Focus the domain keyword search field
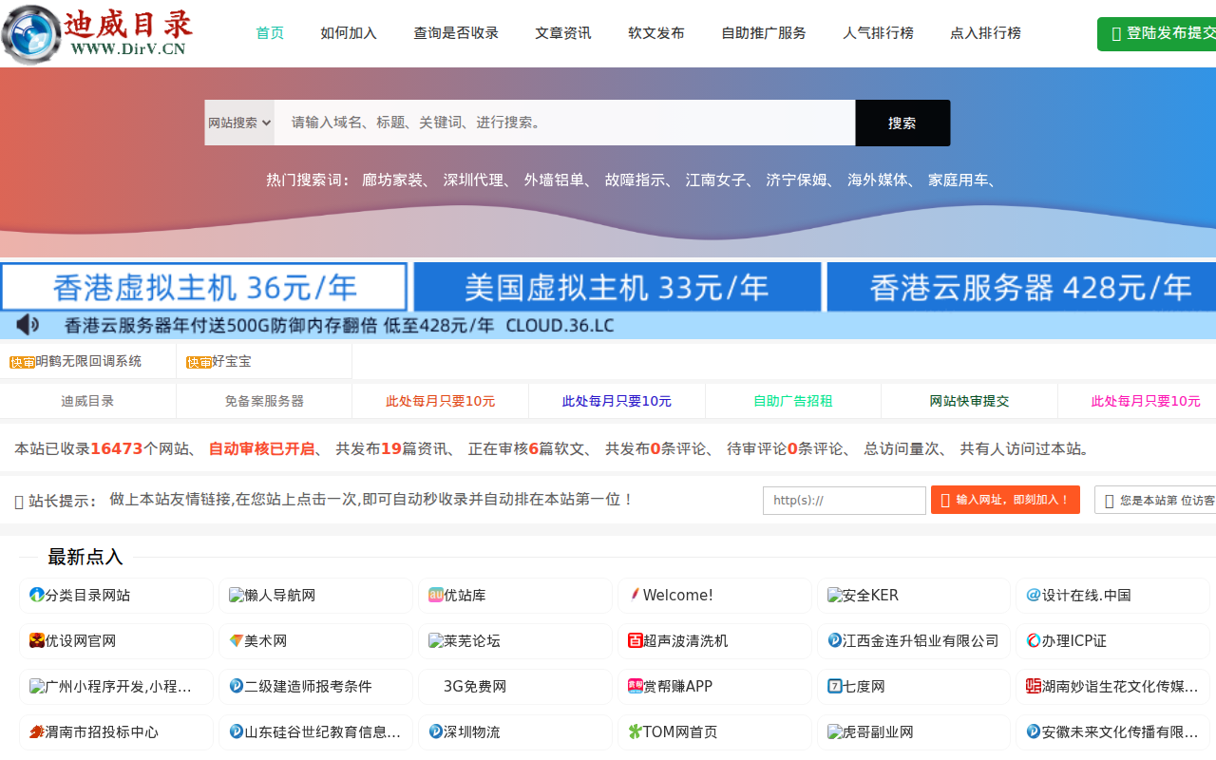The image size is (1216, 760). [564, 123]
